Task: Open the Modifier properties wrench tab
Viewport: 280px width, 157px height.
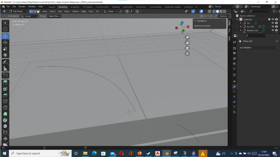Action: (x=234, y=87)
